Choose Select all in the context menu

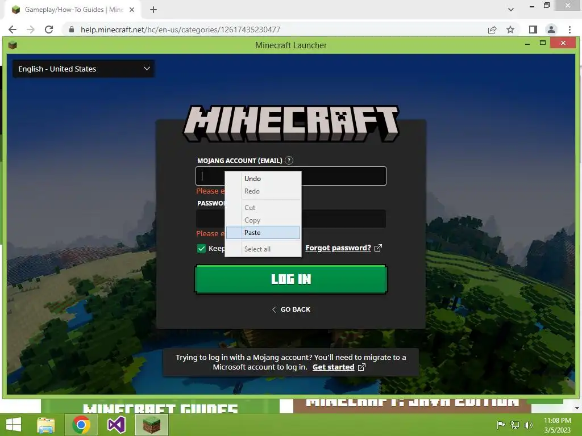tap(263, 249)
